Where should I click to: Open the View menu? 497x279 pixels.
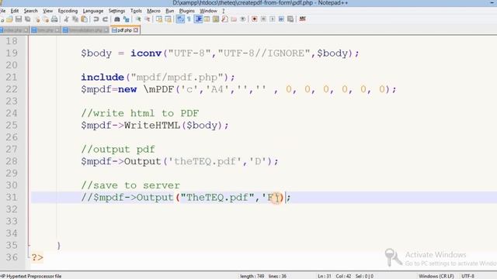48,11
